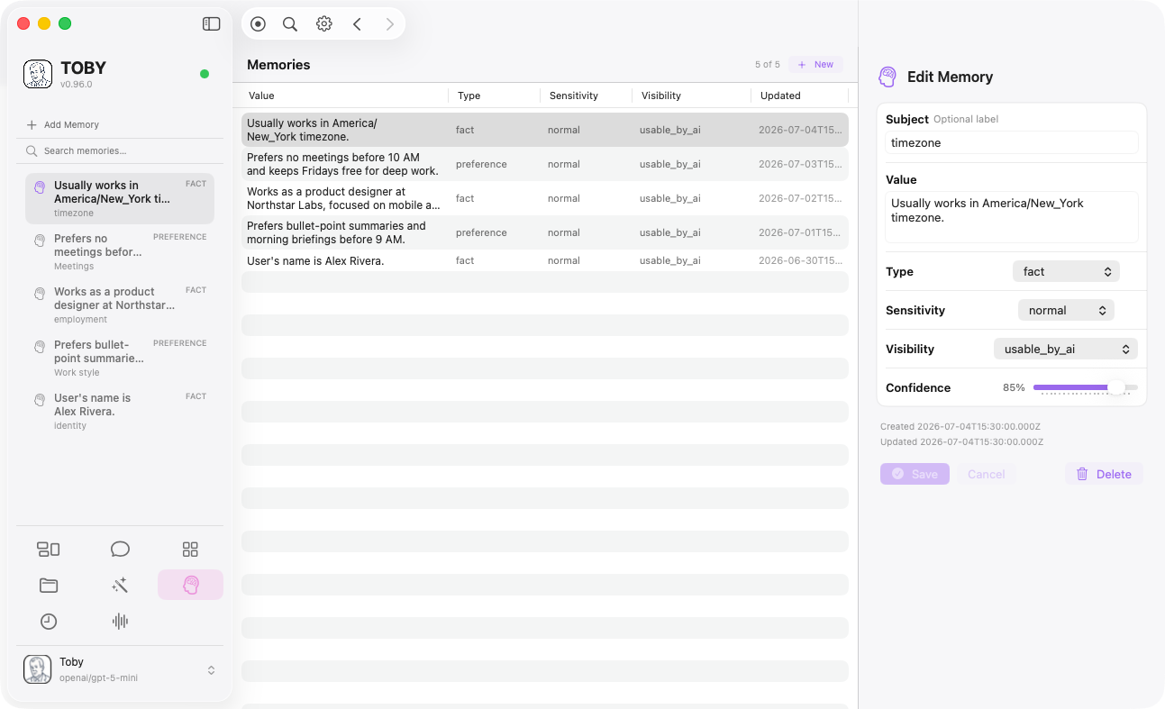Viewport: 1165px width, 709px height.
Task: Save the edited memory
Action: click(915, 474)
